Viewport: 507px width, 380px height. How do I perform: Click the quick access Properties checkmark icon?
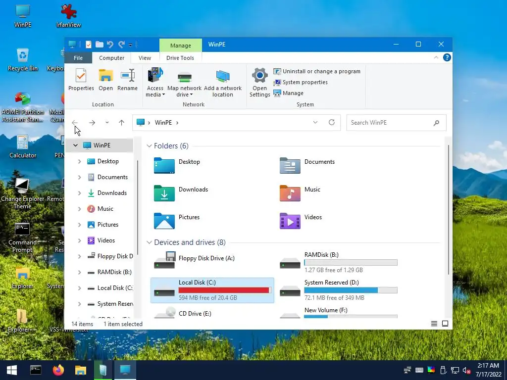pyautogui.click(x=88, y=45)
